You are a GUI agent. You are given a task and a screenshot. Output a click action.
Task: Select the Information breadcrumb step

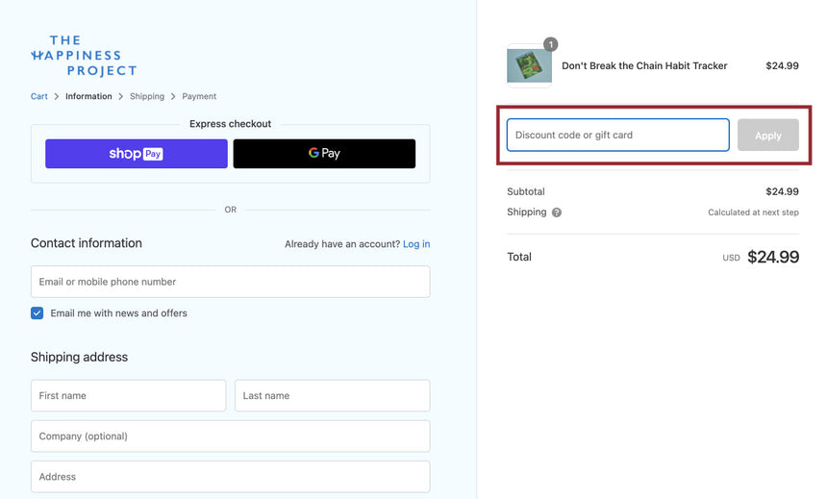[88, 96]
